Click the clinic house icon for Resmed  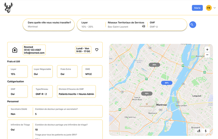pos(14,50)
